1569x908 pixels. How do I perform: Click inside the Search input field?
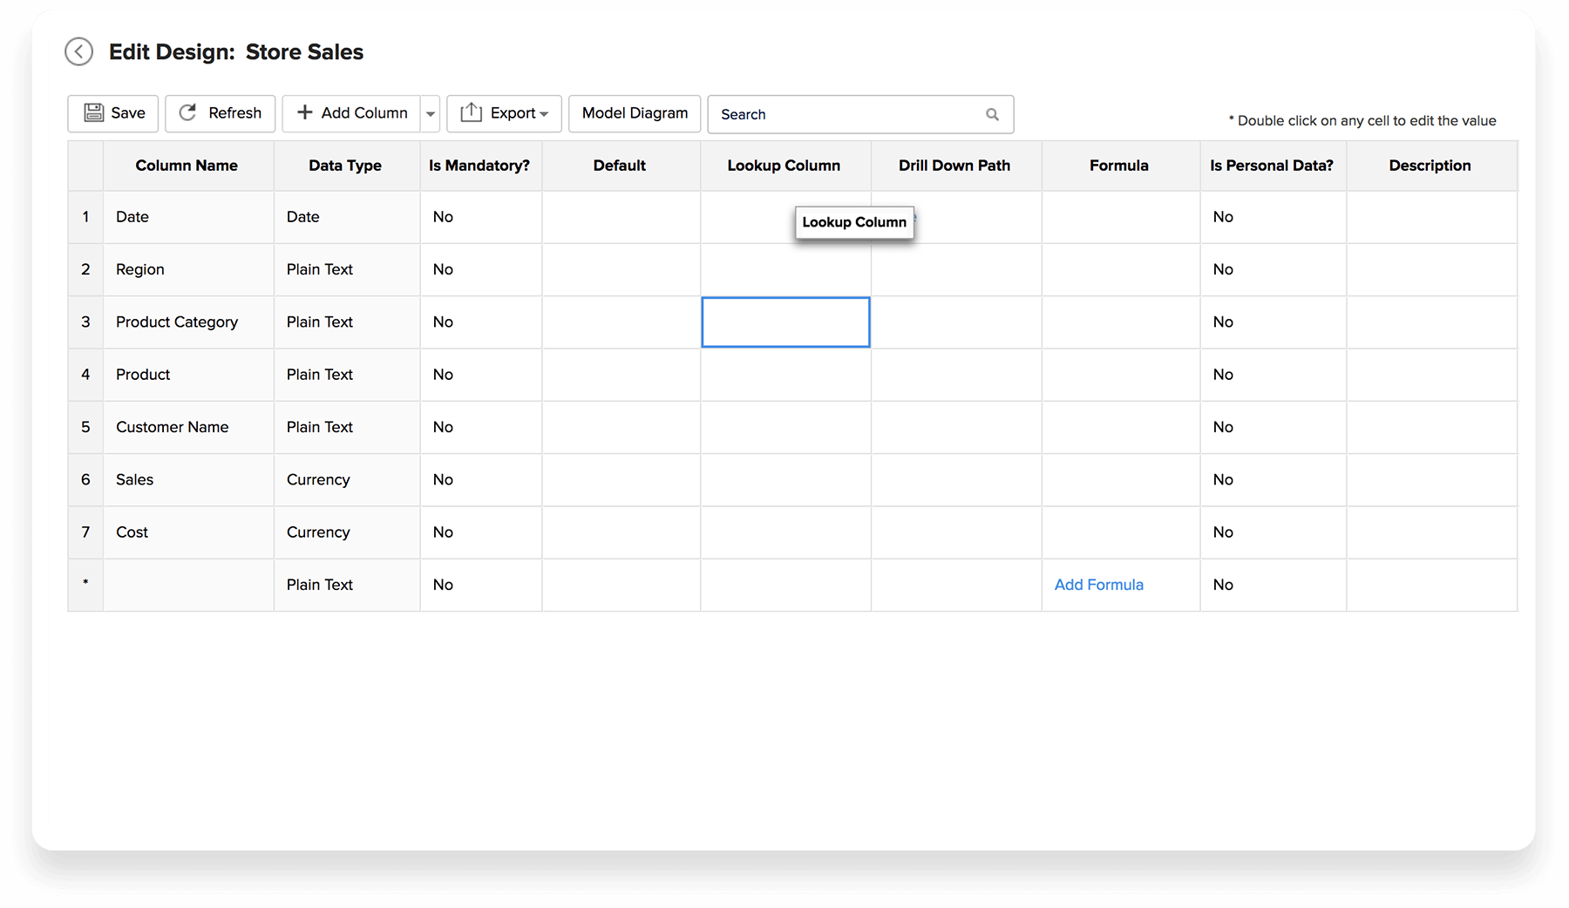coord(846,114)
